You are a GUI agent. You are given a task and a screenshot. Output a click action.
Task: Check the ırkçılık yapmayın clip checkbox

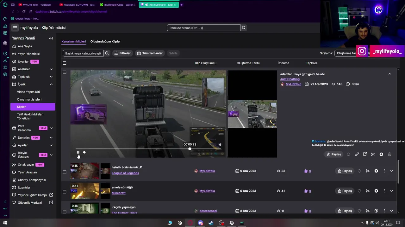click(65, 211)
